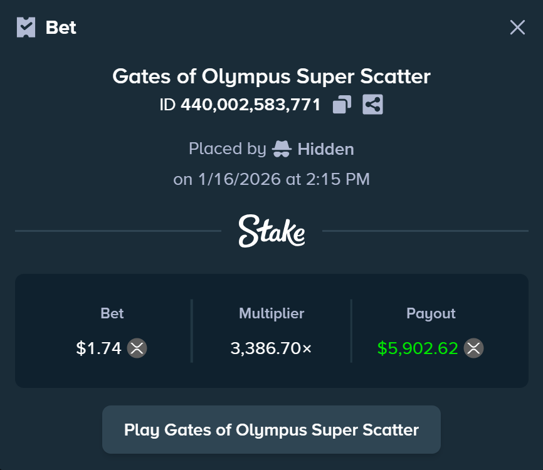Click the green $5,902.62 payout amount
Viewport: 543px width, 470px height.
(x=418, y=348)
